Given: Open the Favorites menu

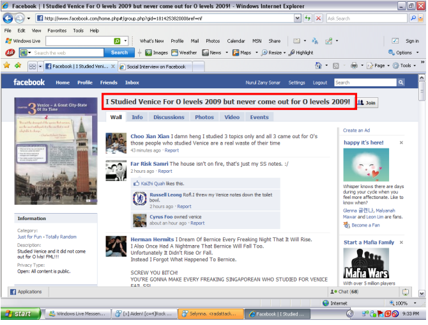Looking at the screenshot, I should (x=57, y=31).
